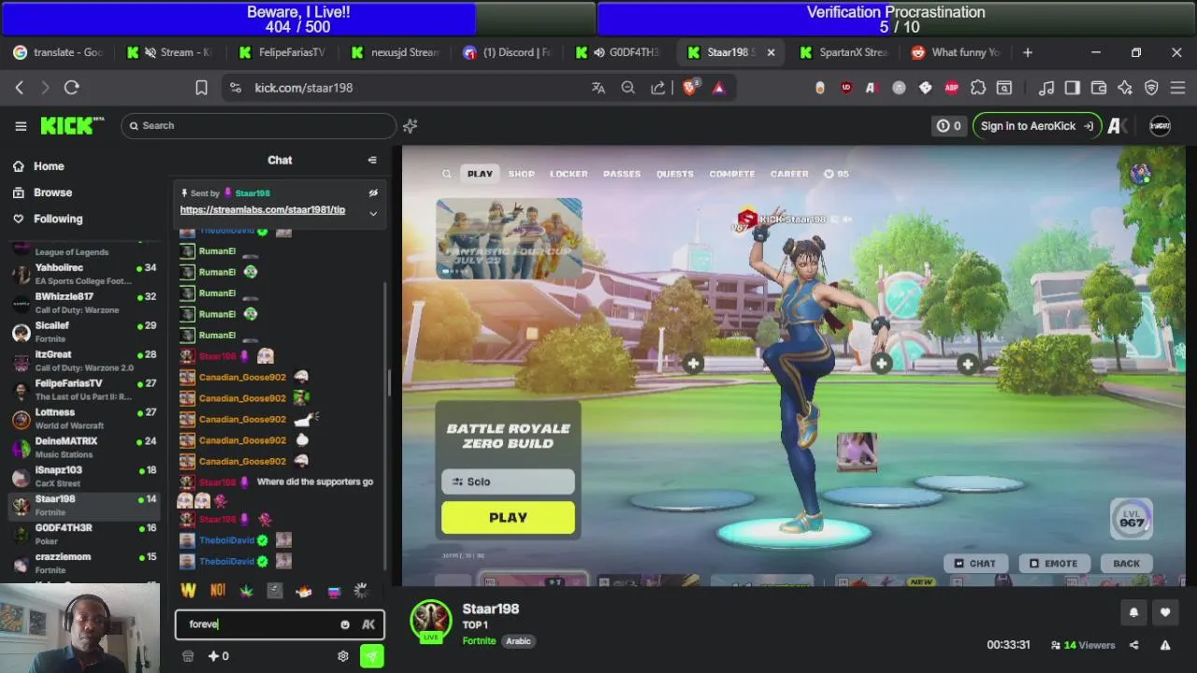Screen dimensions: 1197x673
Task: Open Brave VPN icon
Action: coord(1151,88)
